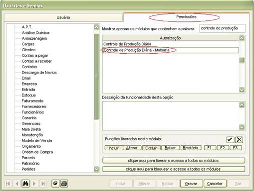Screen dimensions: 254x191
Task: Select Fornecedores tree item
Action: point(34,106)
